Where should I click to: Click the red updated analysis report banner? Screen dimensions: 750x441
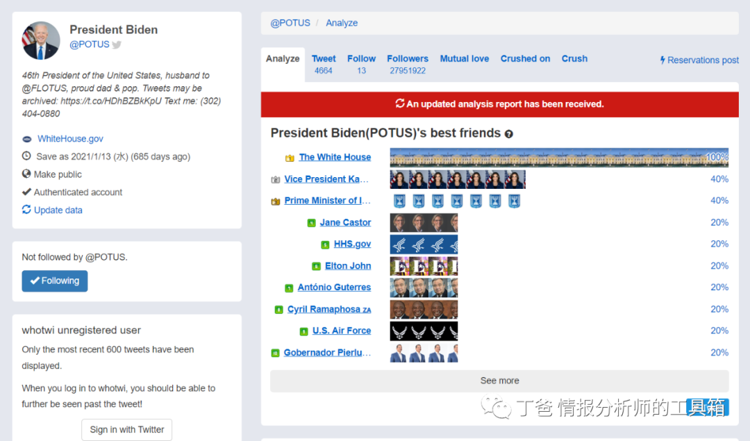499,104
